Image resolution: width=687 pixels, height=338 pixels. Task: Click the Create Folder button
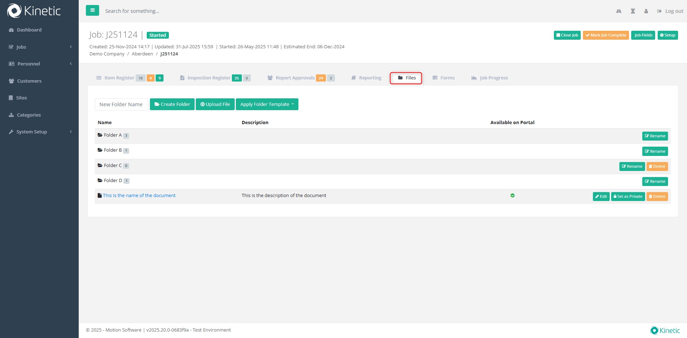point(172,104)
